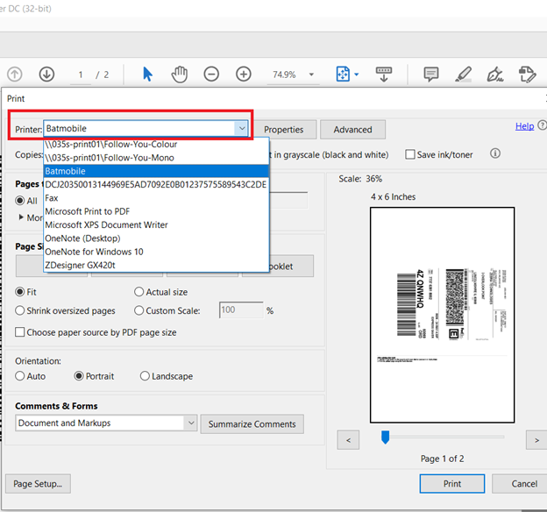Screen dimensions: 547x512
Task: Select the Landscape orientation option
Action: 146,376
